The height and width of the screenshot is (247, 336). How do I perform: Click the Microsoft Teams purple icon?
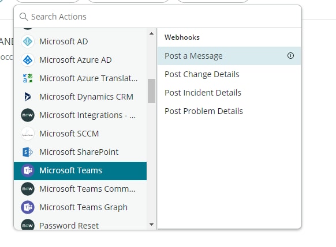[28, 170]
